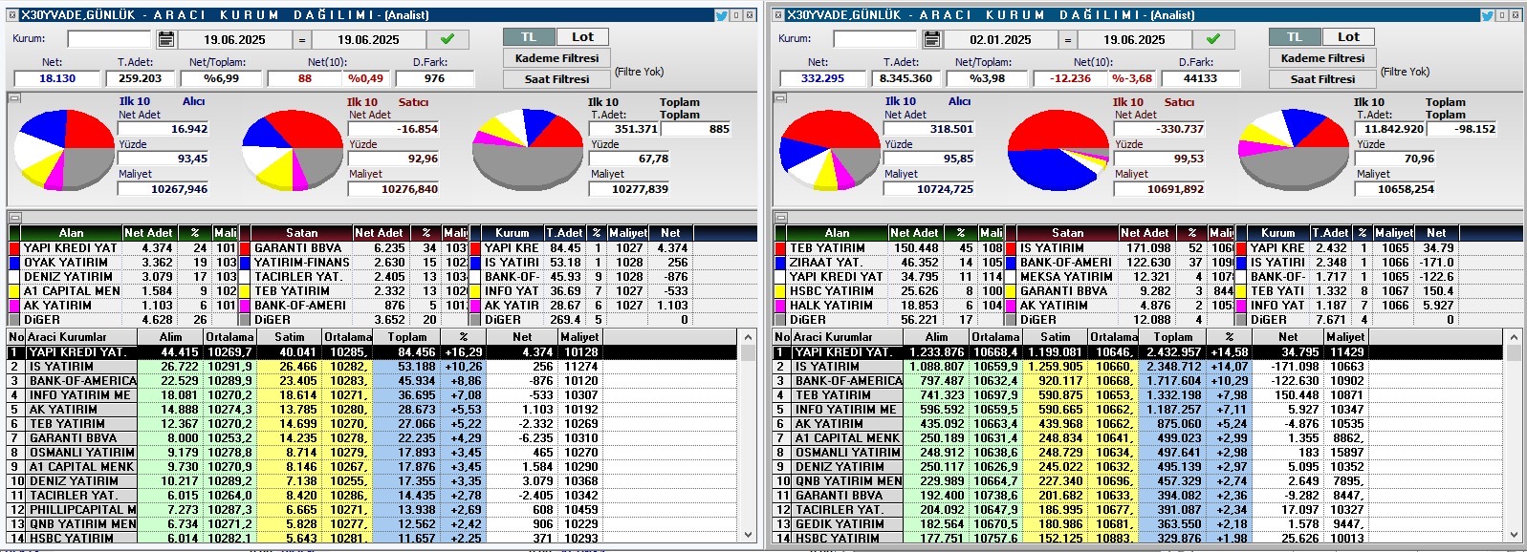
Task: Click the blue swatch beside ZIRAAT YAT.
Action: click(780, 263)
